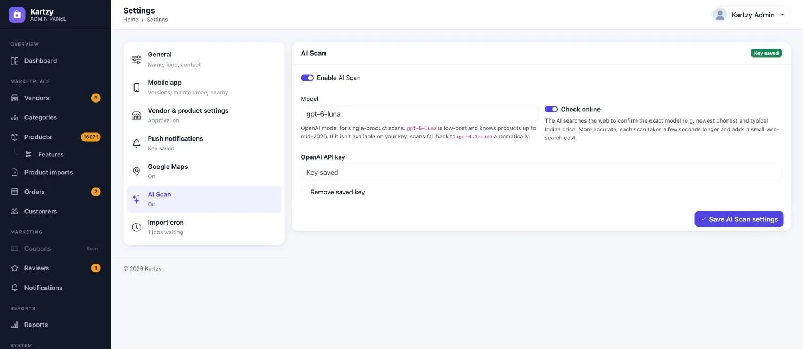Click the Reports bar chart icon
This screenshot has height=349, width=803.
pos(15,325)
